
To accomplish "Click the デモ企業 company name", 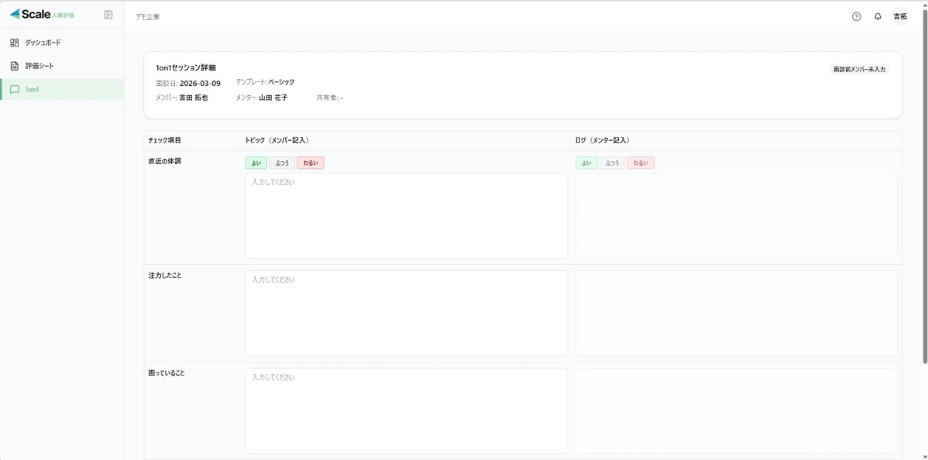I will pyautogui.click(x=147, y=16).
